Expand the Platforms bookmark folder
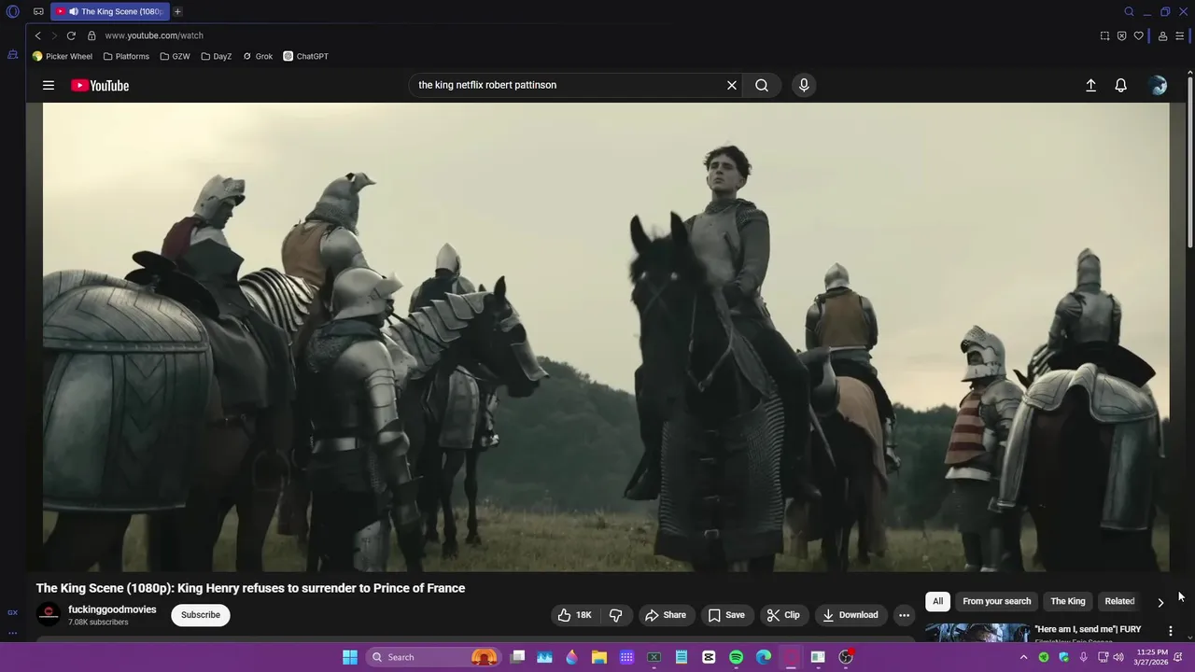The width and height of the screenshot is (1195, 672). coord(126,56)
